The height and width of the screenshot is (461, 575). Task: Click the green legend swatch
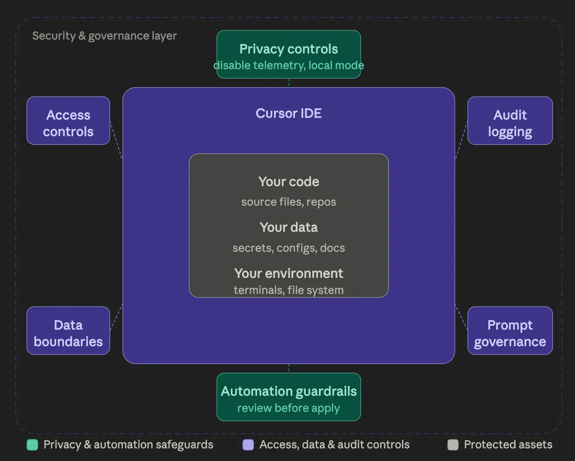(x=32, y=445)
